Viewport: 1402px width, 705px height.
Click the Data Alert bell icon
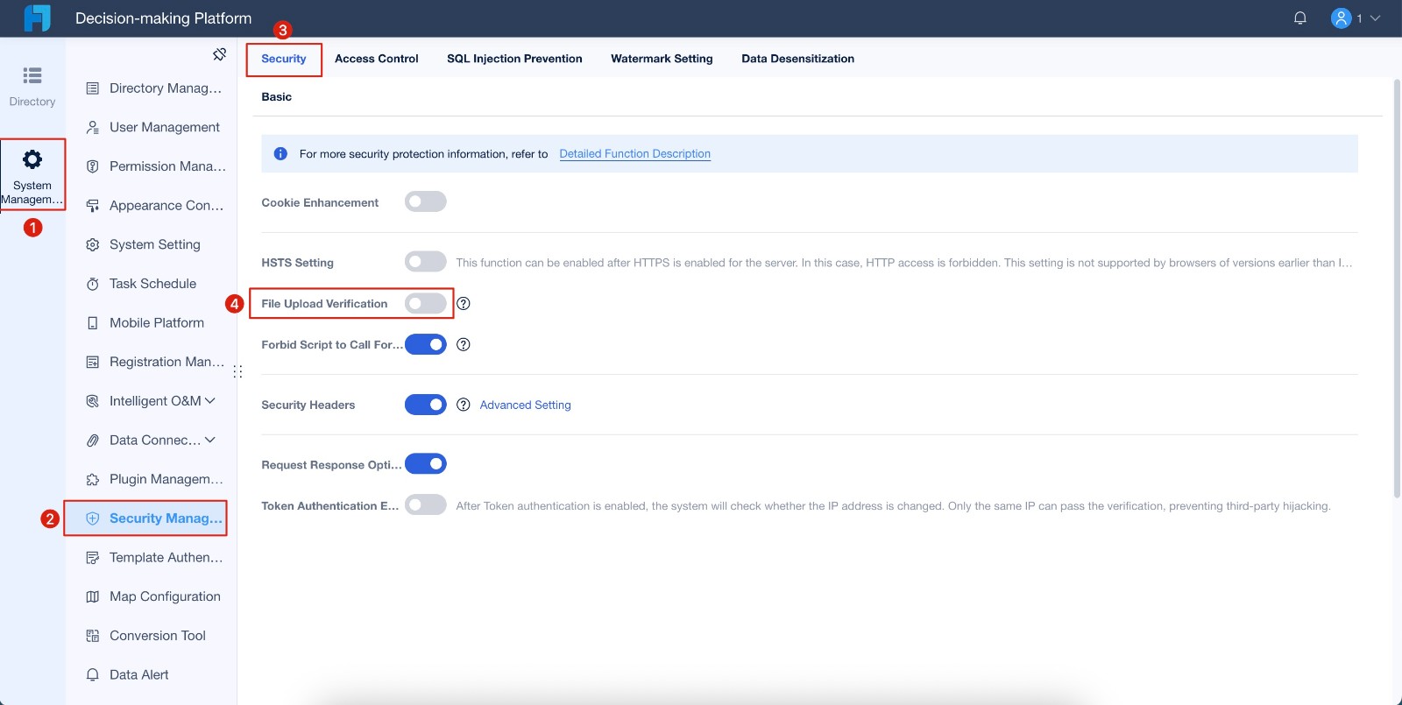(93, 675)
